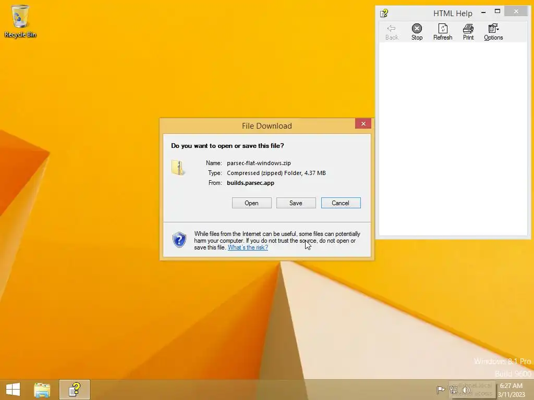Go Back in HTML Help toolbar

(391, 32)
